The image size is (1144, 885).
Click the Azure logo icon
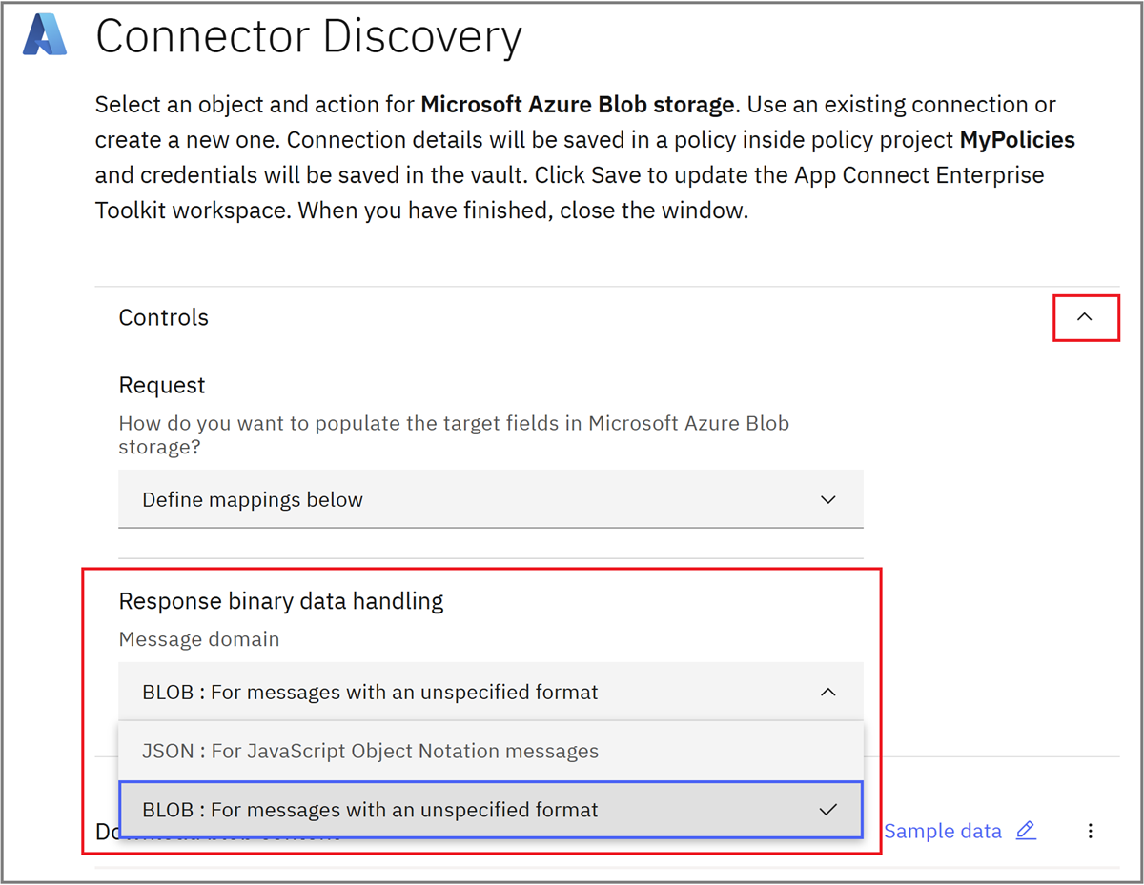[x=46, y=36]
